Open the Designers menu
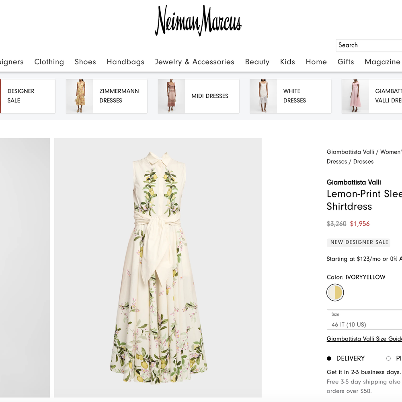Image resolution: width=402 pixels, height=402 pixels. click(x=12, y=62)
